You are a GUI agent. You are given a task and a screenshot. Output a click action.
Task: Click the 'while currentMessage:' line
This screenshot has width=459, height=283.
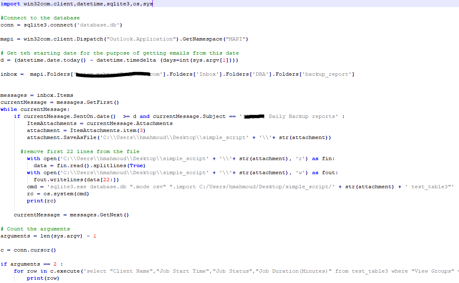click(35, 109)
